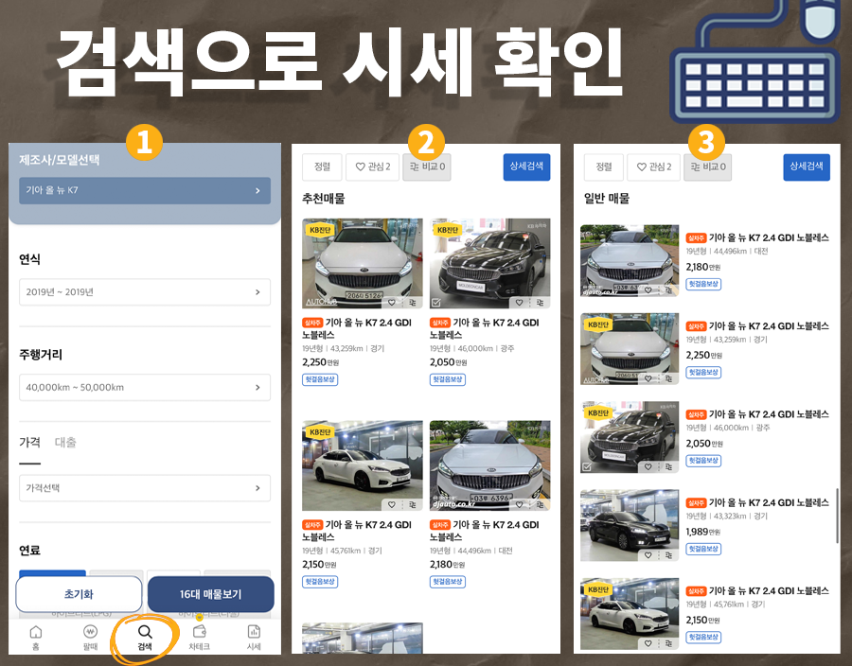Open white K7 side-view photo priced 2,150만원
Viewport: 852px width, 666px height.
(x=363, y=464)
